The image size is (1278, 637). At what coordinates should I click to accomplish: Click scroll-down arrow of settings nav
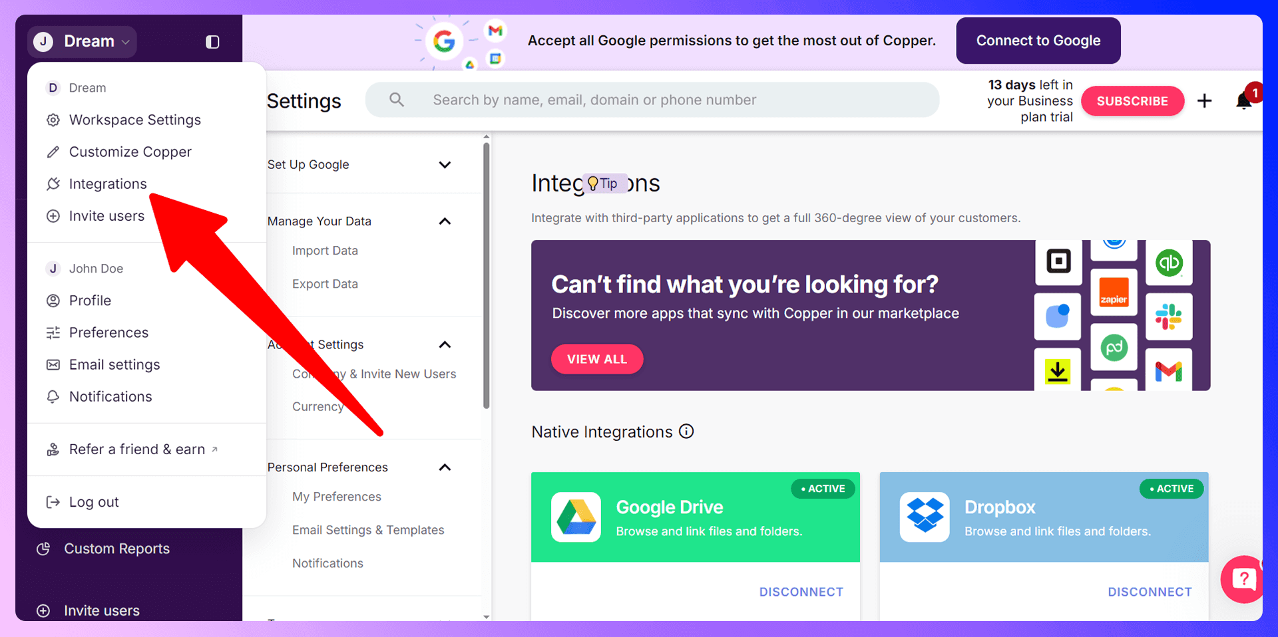487,616
